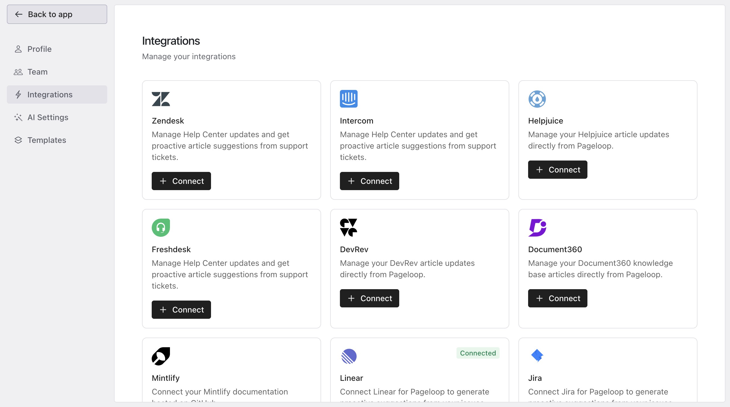Click the Jira card title
Image resolution: width=730 pixels, height=407 pixels.
535,378
